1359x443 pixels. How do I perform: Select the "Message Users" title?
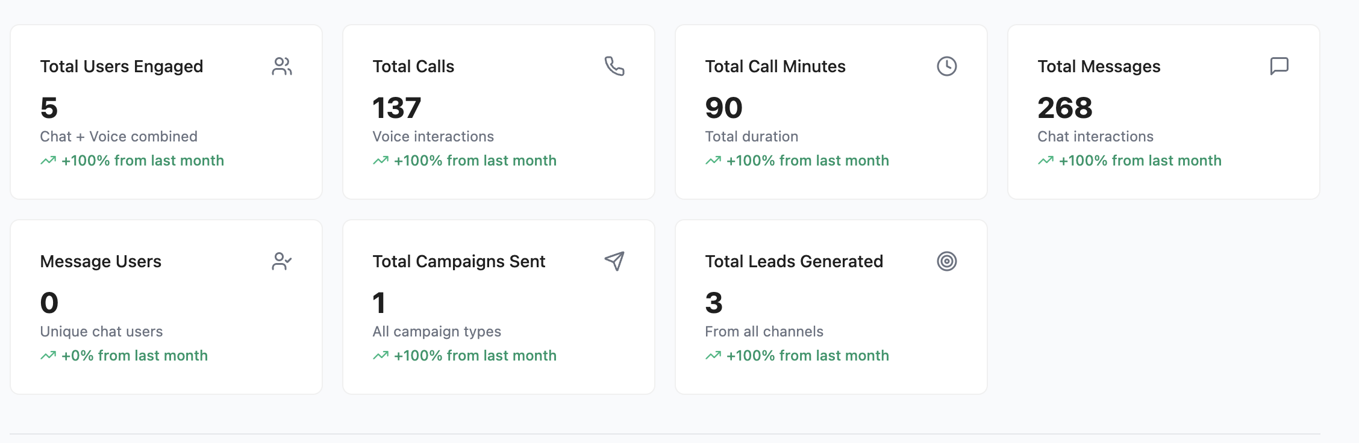(x=101, y=261)
